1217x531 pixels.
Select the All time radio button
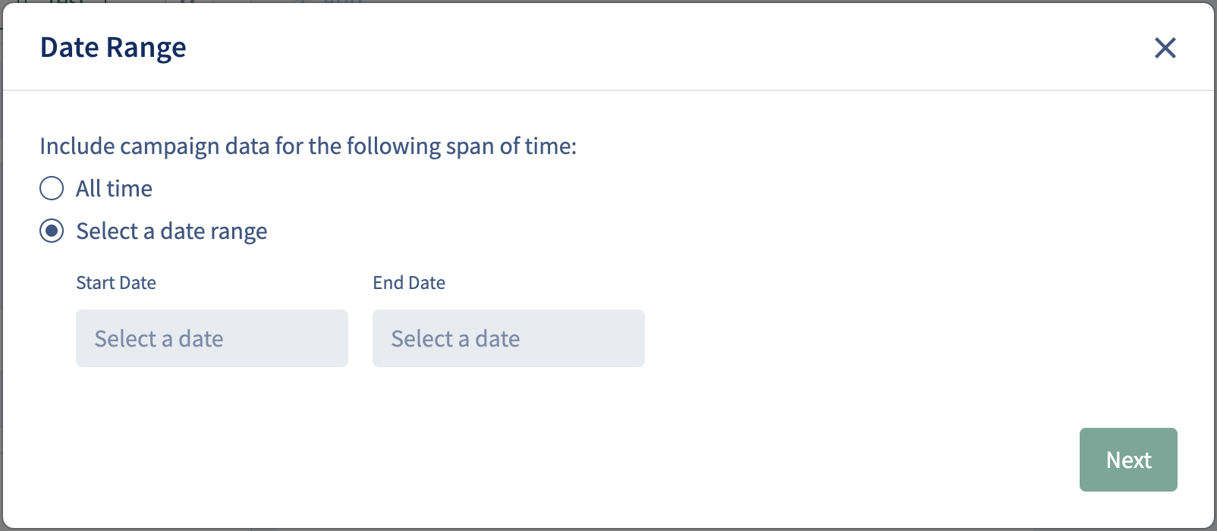[x=52, y=188]
